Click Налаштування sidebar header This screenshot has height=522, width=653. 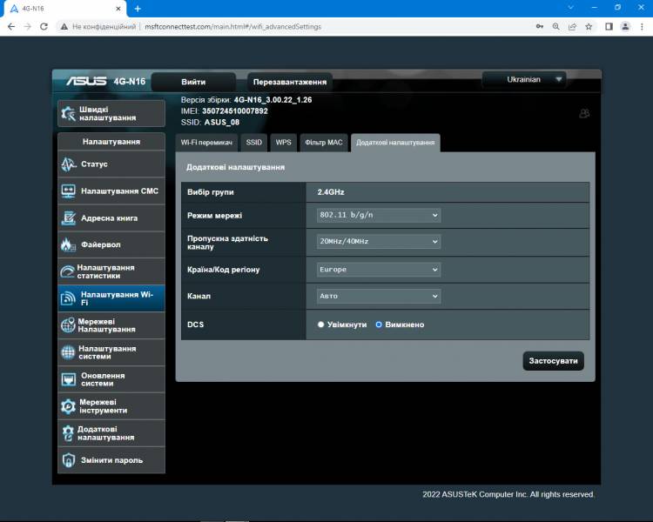111,142
